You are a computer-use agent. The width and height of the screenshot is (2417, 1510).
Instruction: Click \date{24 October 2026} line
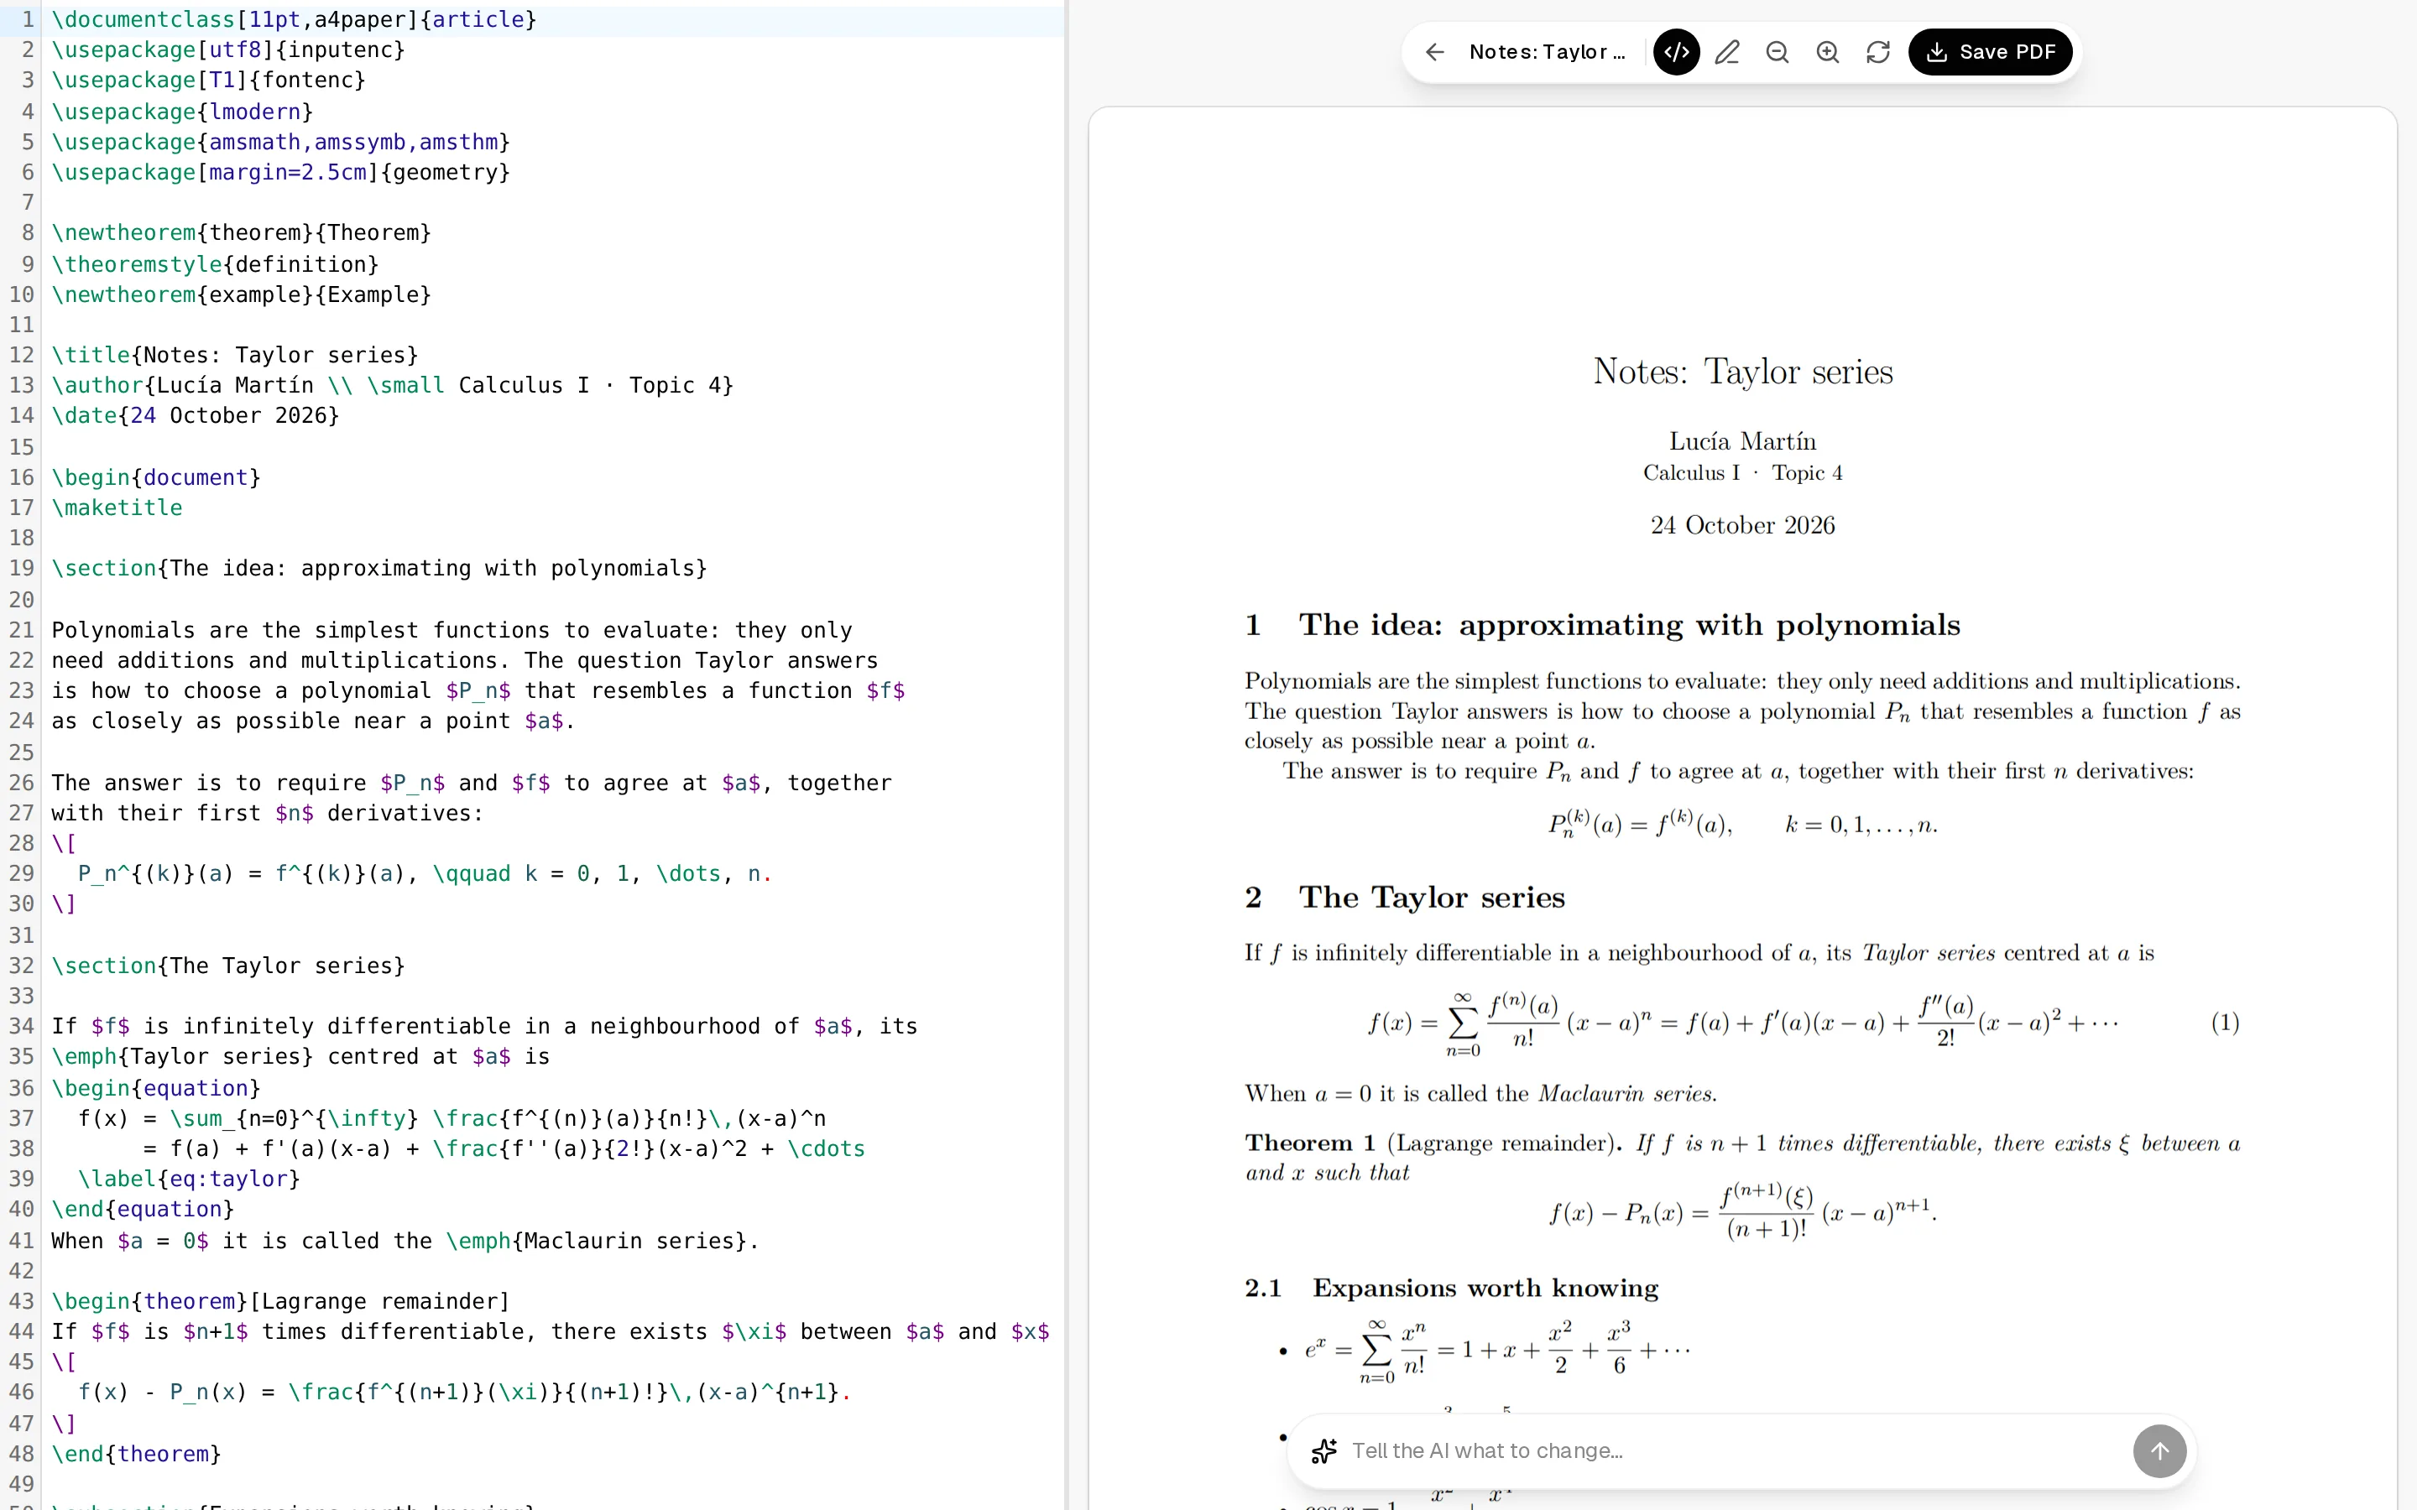(196, 415)
